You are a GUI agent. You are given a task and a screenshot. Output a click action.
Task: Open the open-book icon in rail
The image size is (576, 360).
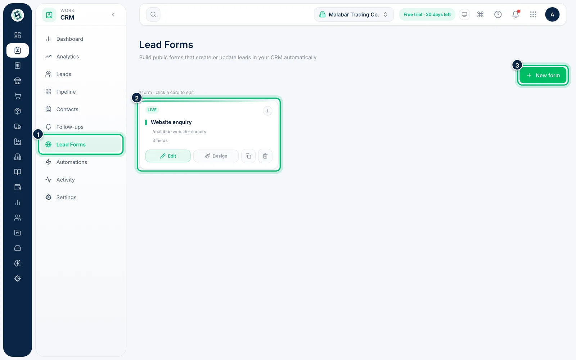point(17,172)
